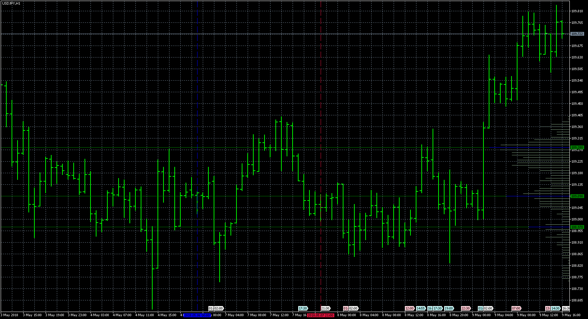Select the pink 22:30 event marker

[466, 308]
